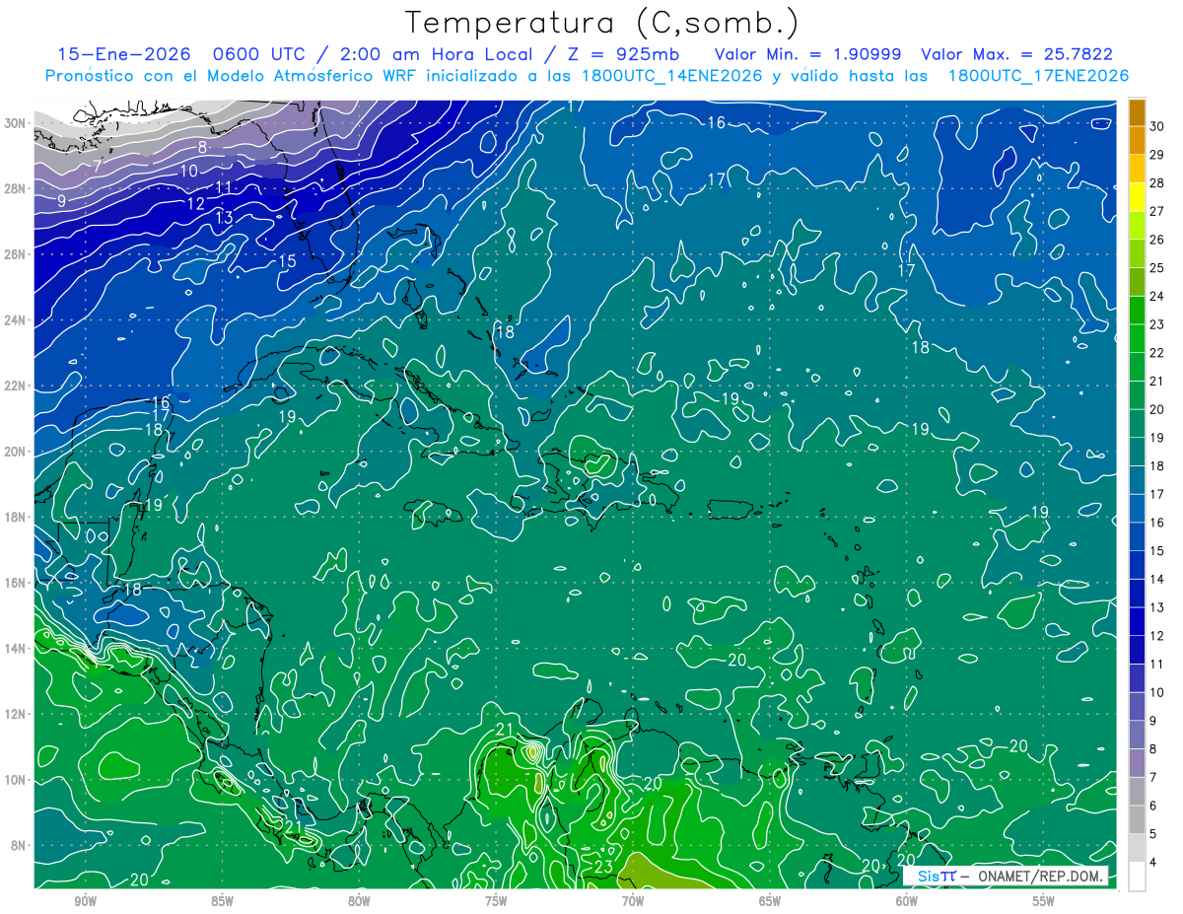Click the blue "Sis" logo text
This screenshot has width=1183, height=914.
click(x=929, y=877)
